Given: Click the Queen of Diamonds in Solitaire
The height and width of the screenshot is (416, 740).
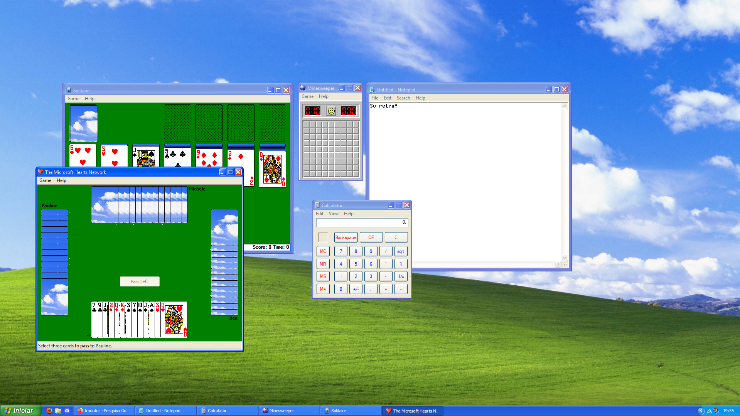Looking at the screenshot, I should tap(272, 170).
